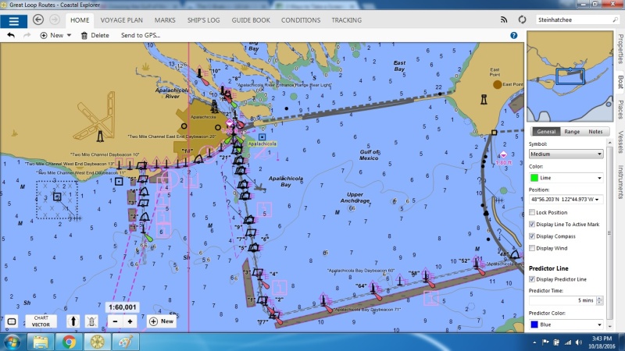
Task: Go back with the circular back arrow
Action: coord(38,19)
